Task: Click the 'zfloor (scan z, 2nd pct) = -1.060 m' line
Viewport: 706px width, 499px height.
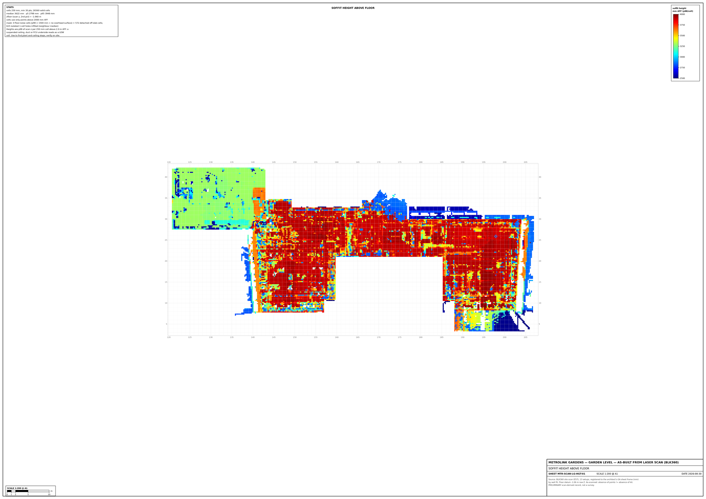Action: tap(24, 17)
